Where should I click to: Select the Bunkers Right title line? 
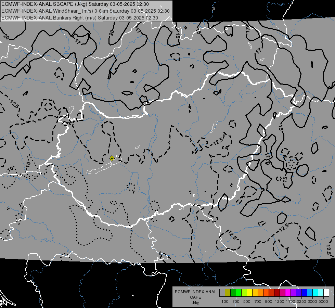80,18
